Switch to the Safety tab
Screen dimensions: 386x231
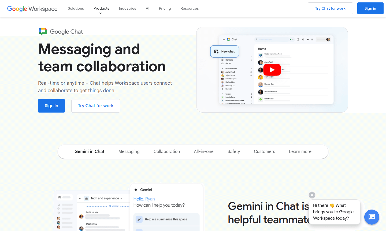pyautogui.click(x=233, y=151)
